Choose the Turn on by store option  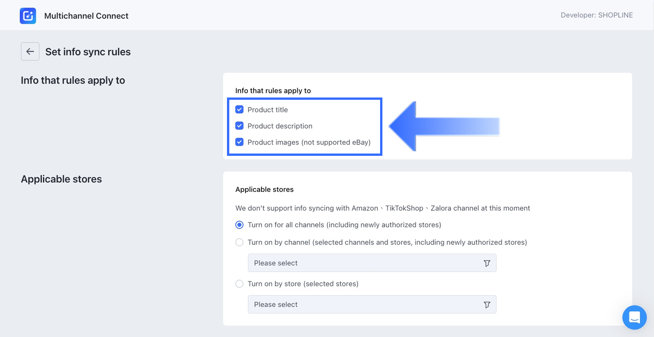239,284
